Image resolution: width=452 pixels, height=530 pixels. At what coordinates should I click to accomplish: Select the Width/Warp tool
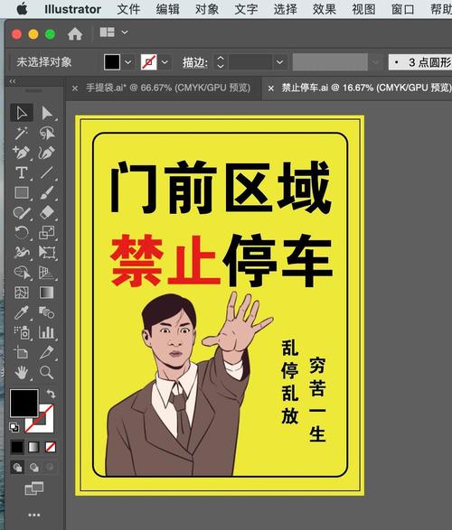[x=22, y=253]
